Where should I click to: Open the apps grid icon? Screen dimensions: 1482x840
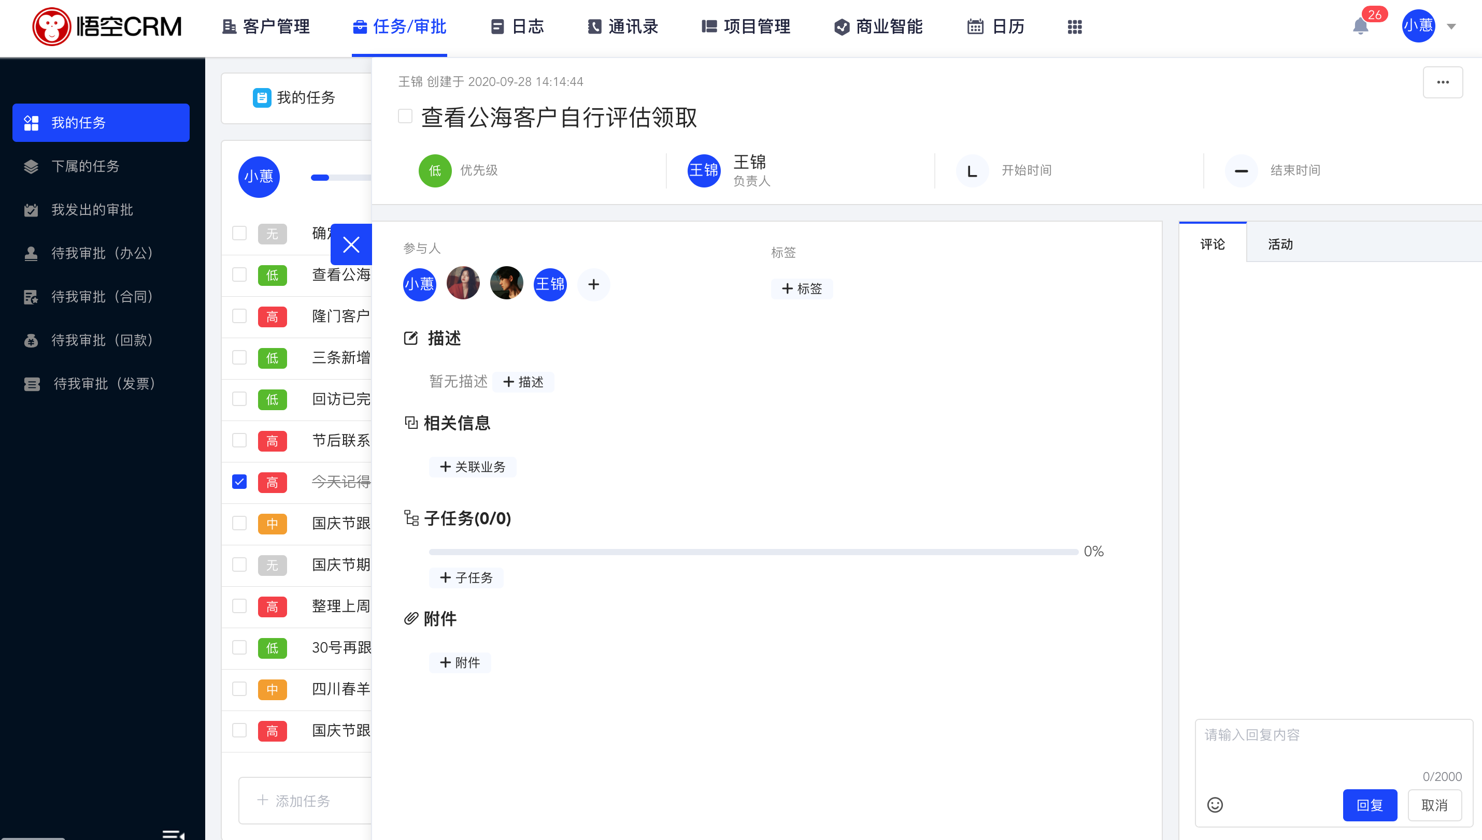[x=1074, y=26]
